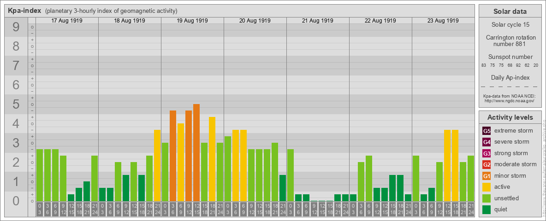
Task: Click the 21 Aug 0-3 green bar
Action: coord(290,175)
